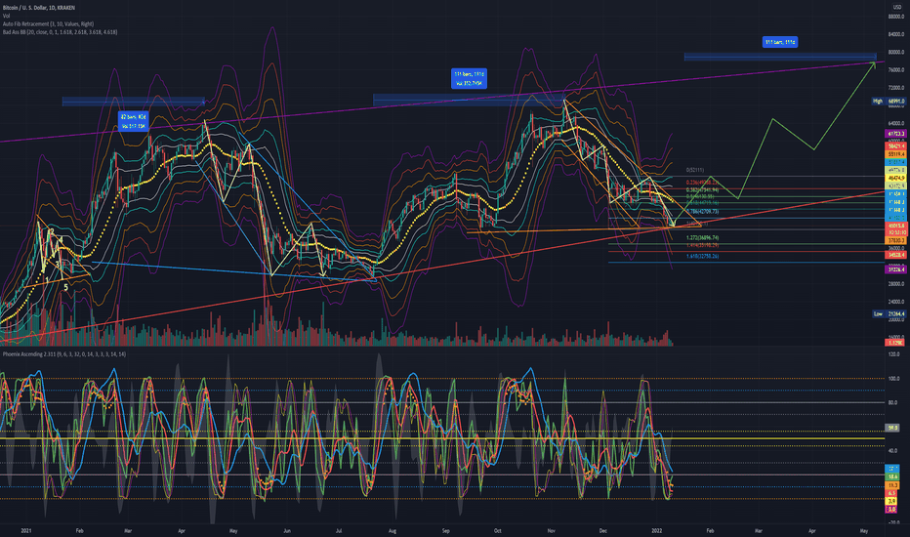Select the 111 bars label showing Vol 352.745K

coord(469,78)
